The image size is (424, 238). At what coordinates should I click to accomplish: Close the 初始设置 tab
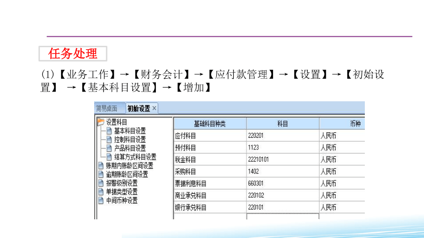pos(154,108)
